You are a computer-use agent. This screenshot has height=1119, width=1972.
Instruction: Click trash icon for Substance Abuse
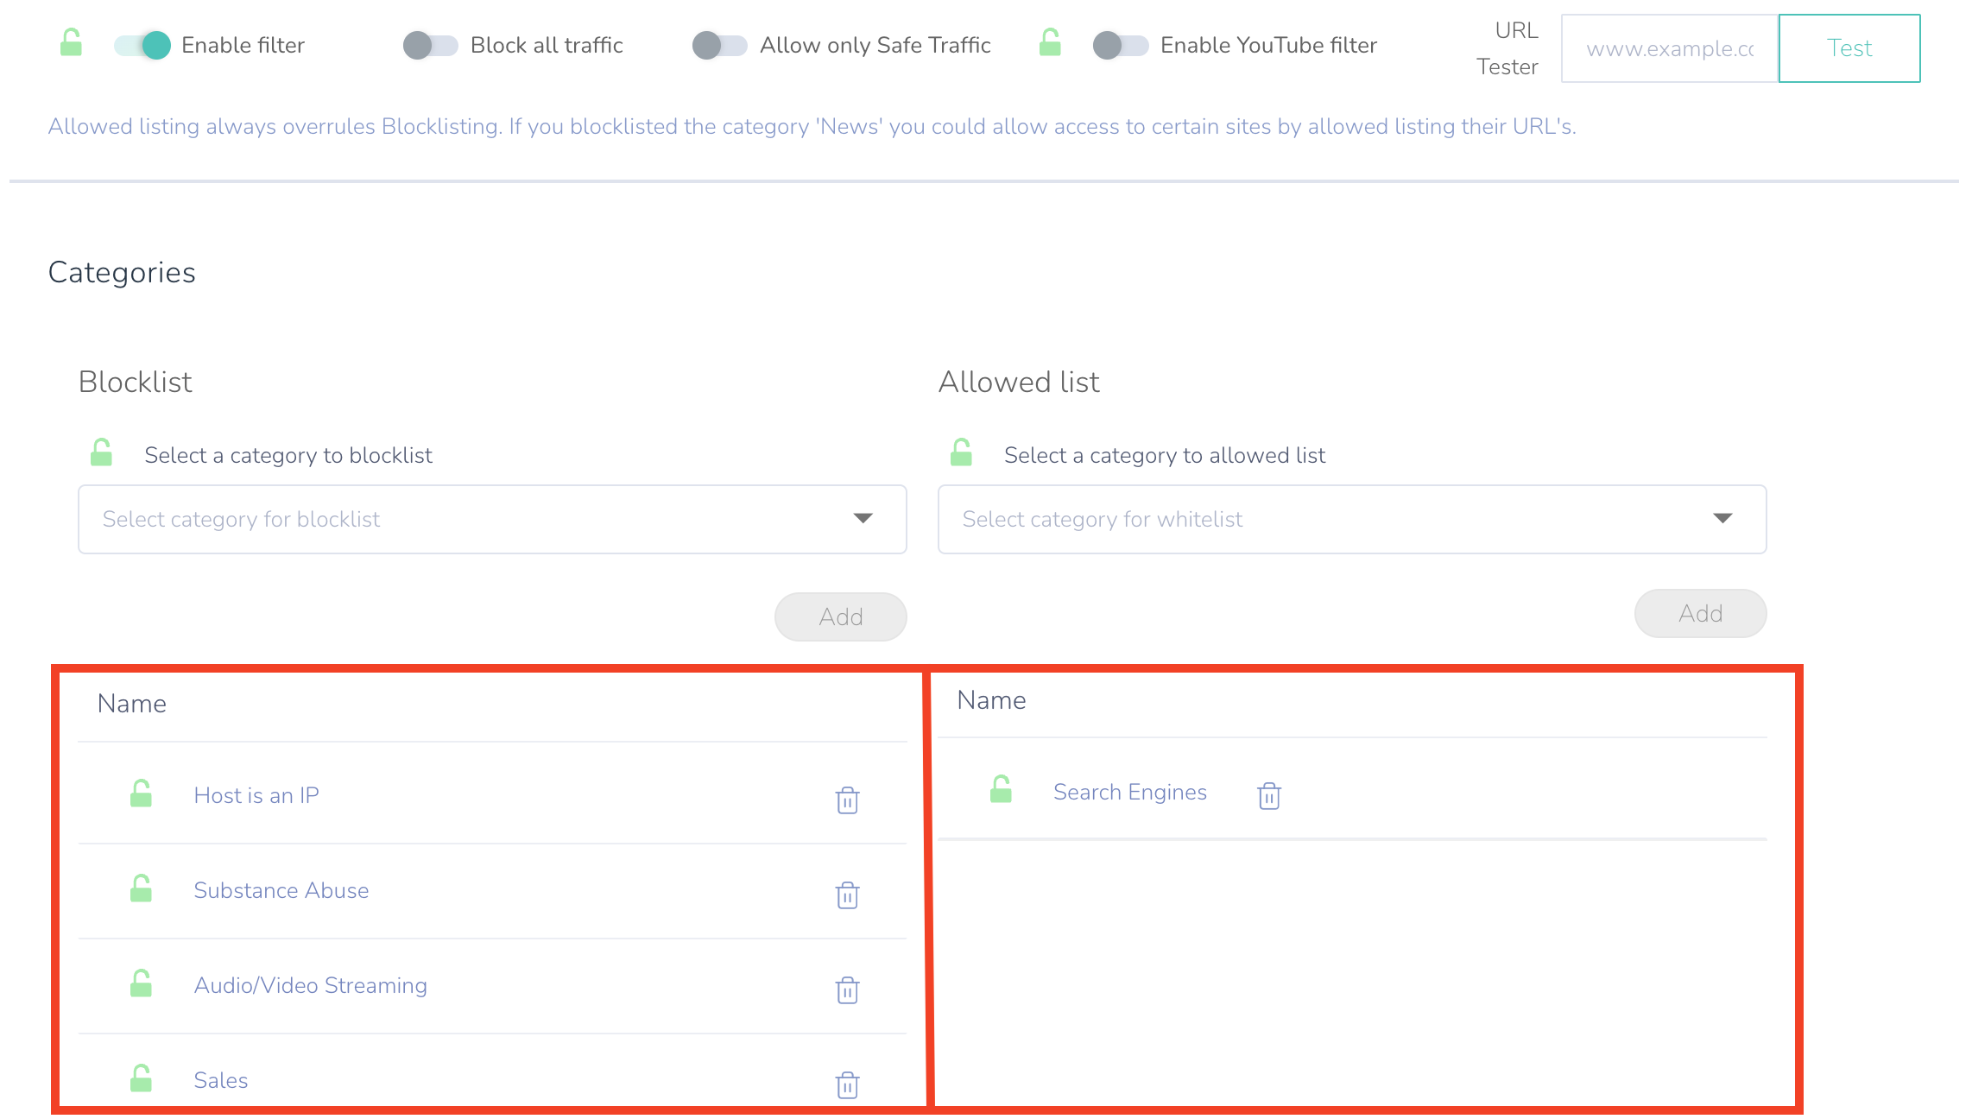click(847, 895)
